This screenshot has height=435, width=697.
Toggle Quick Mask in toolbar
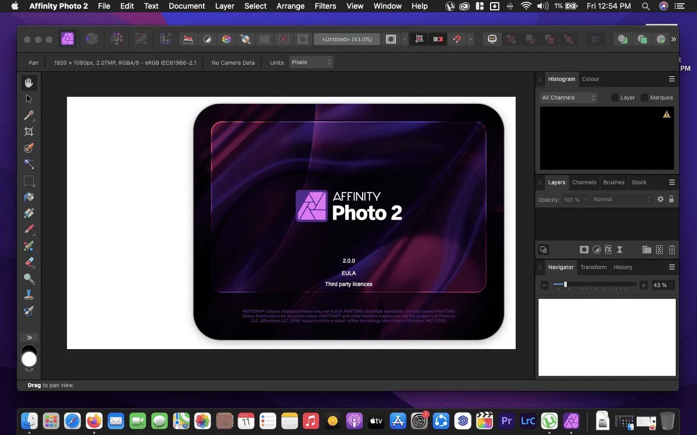(391, 39)
